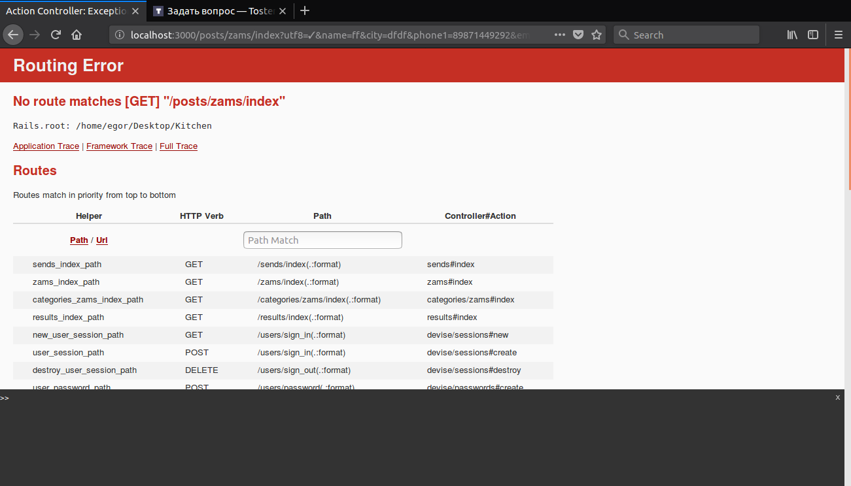
Task: Switch to Action Controller Exception tab
Action: pos(73,11)
